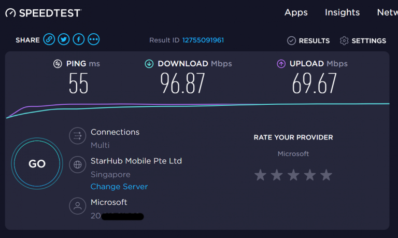
Task: Open more share options ellipsis icon
Action: click(x=94, y=39)
